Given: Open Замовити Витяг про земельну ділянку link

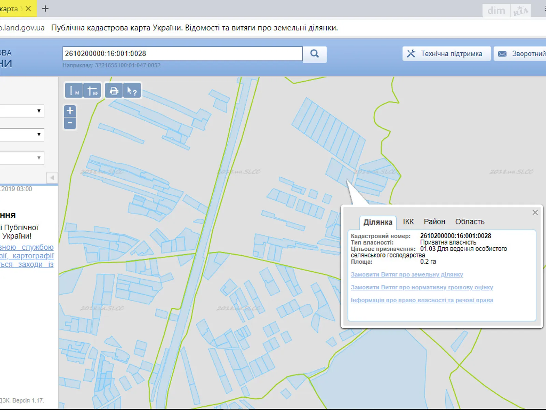Looking at the screenshot, I should tap(407, 274).
